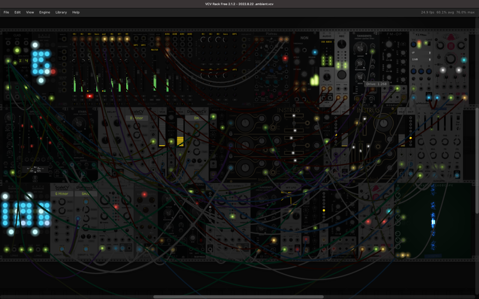Open the Help menu

click(76, 12)
